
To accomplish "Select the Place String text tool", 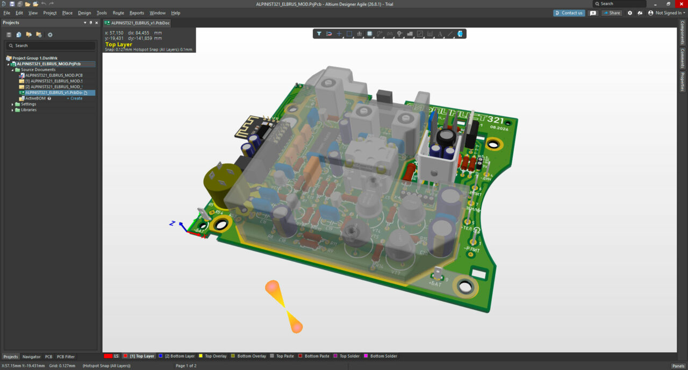I will [440, 33].
